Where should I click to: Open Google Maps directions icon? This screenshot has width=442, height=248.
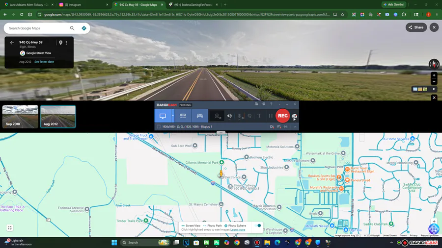[x=83, y=28]
